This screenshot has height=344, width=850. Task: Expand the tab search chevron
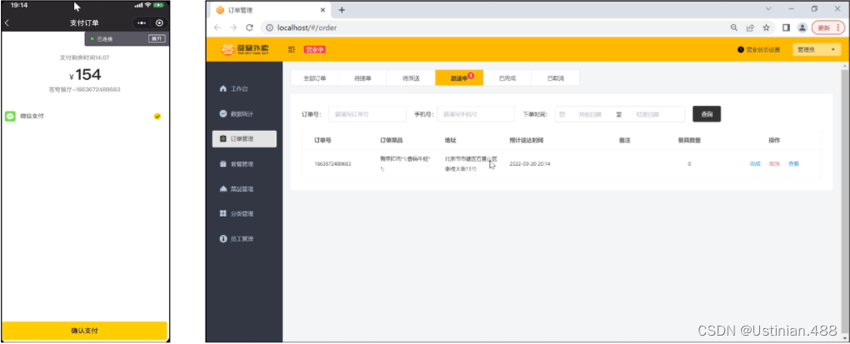tap(768, 8)
